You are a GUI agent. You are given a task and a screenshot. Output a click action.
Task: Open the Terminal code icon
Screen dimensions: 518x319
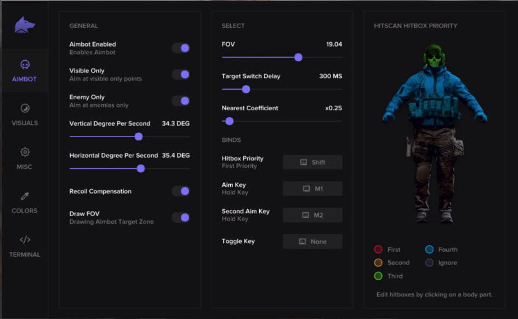coord(25,240)
